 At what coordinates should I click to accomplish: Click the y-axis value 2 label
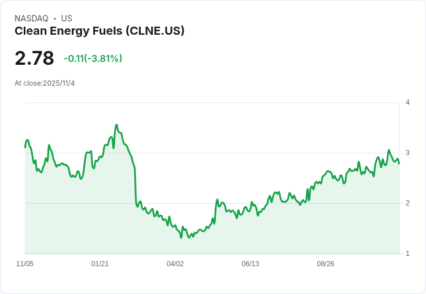pos(407,203)
